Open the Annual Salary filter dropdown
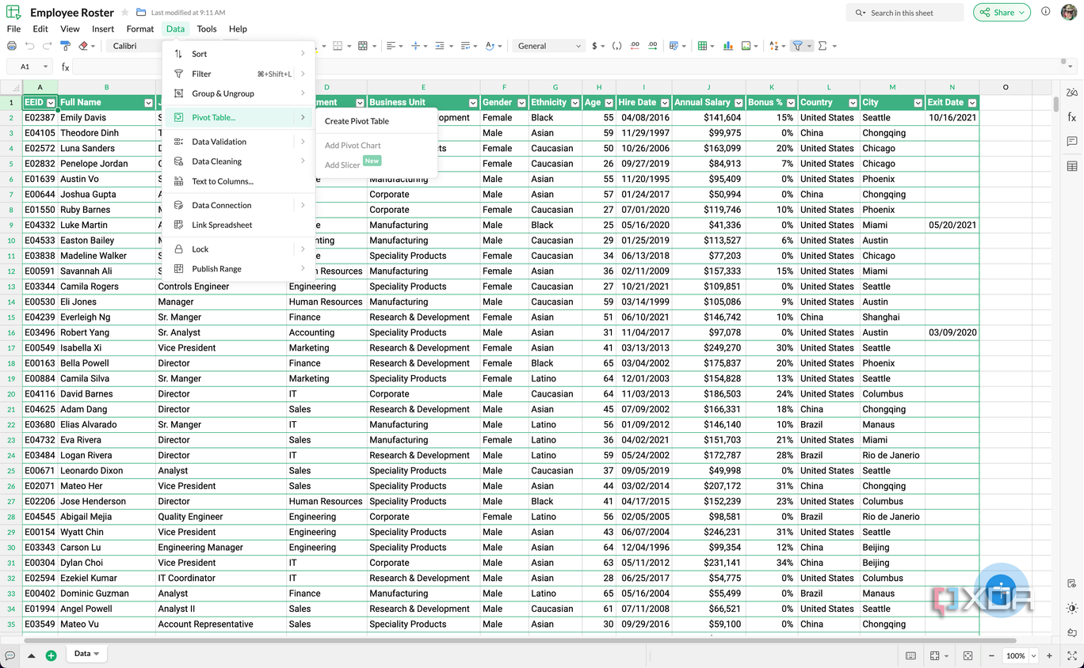Viewport: 1084px width, 668px height. point(739,103)
